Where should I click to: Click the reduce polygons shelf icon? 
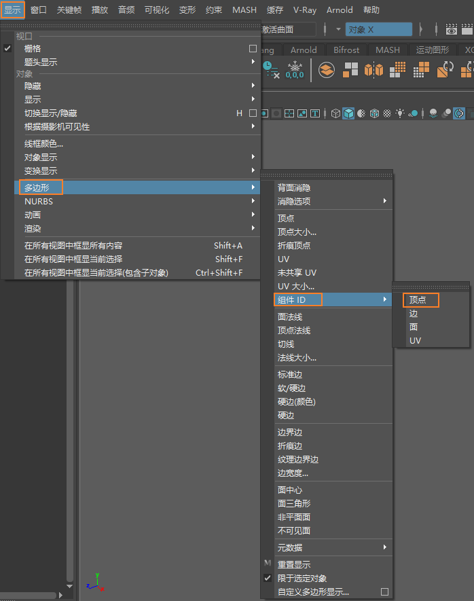(x=421, y=70)
